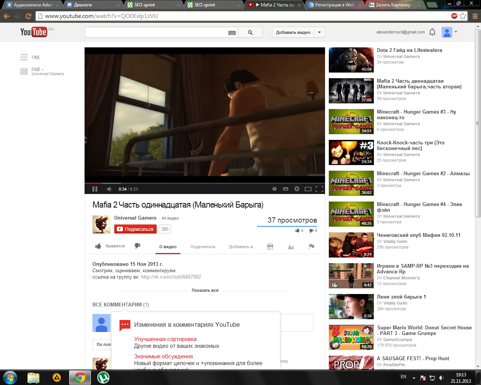
Task: Select the О видео tab
Action: tap(168, 247)
